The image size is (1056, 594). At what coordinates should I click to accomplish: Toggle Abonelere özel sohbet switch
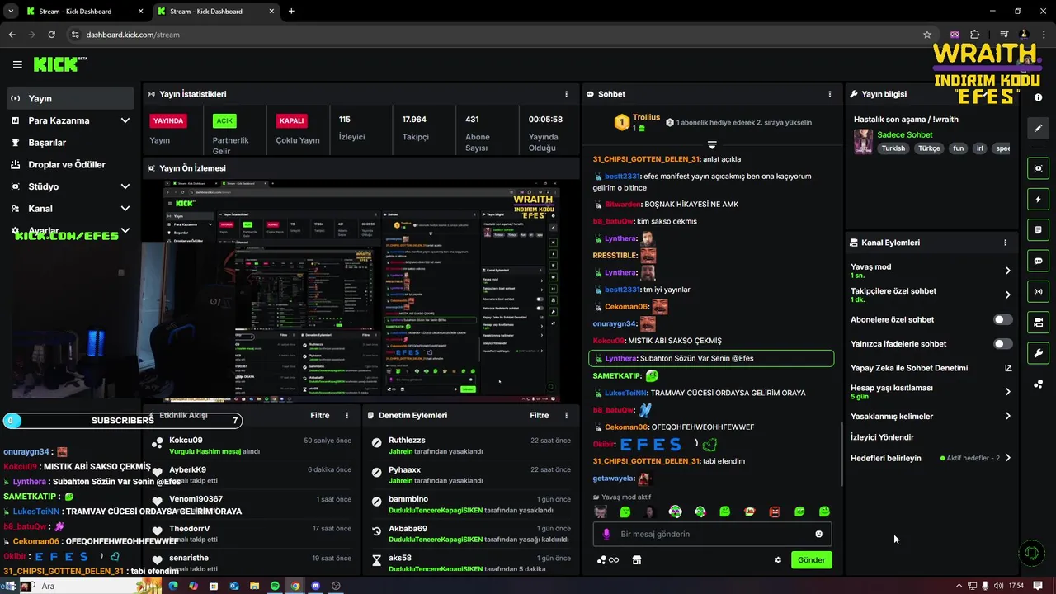click(x=1003, y=319)
